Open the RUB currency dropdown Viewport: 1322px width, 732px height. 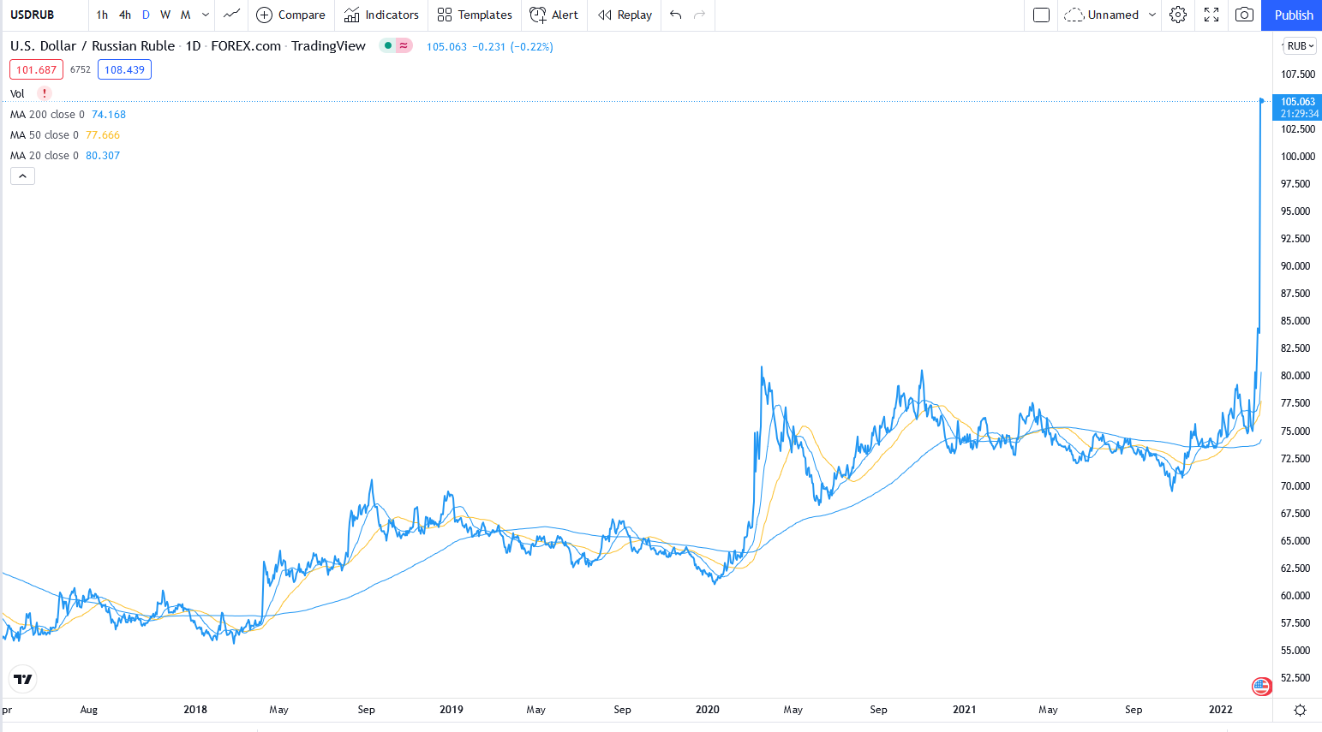tap(1300, 46)
